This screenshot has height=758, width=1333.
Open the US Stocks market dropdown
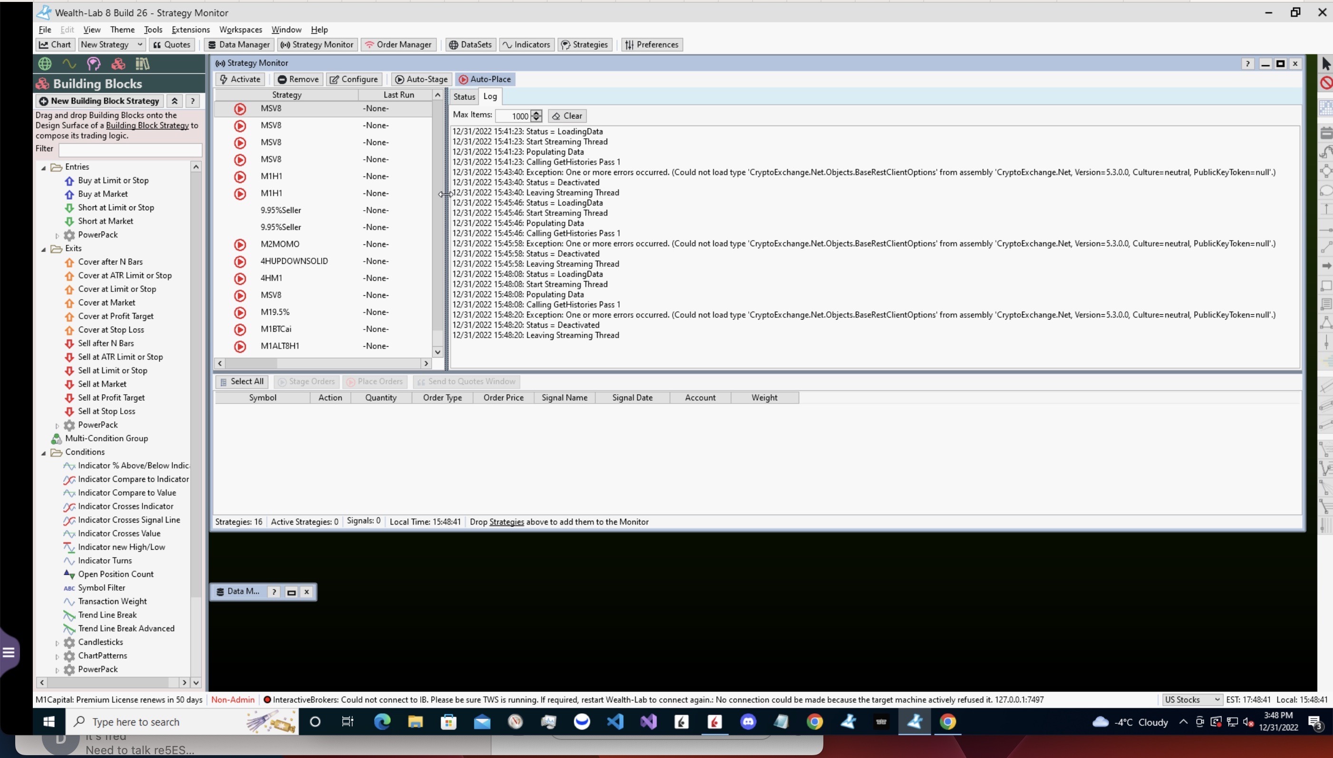pyautogui.click(x=1191, y=700)
